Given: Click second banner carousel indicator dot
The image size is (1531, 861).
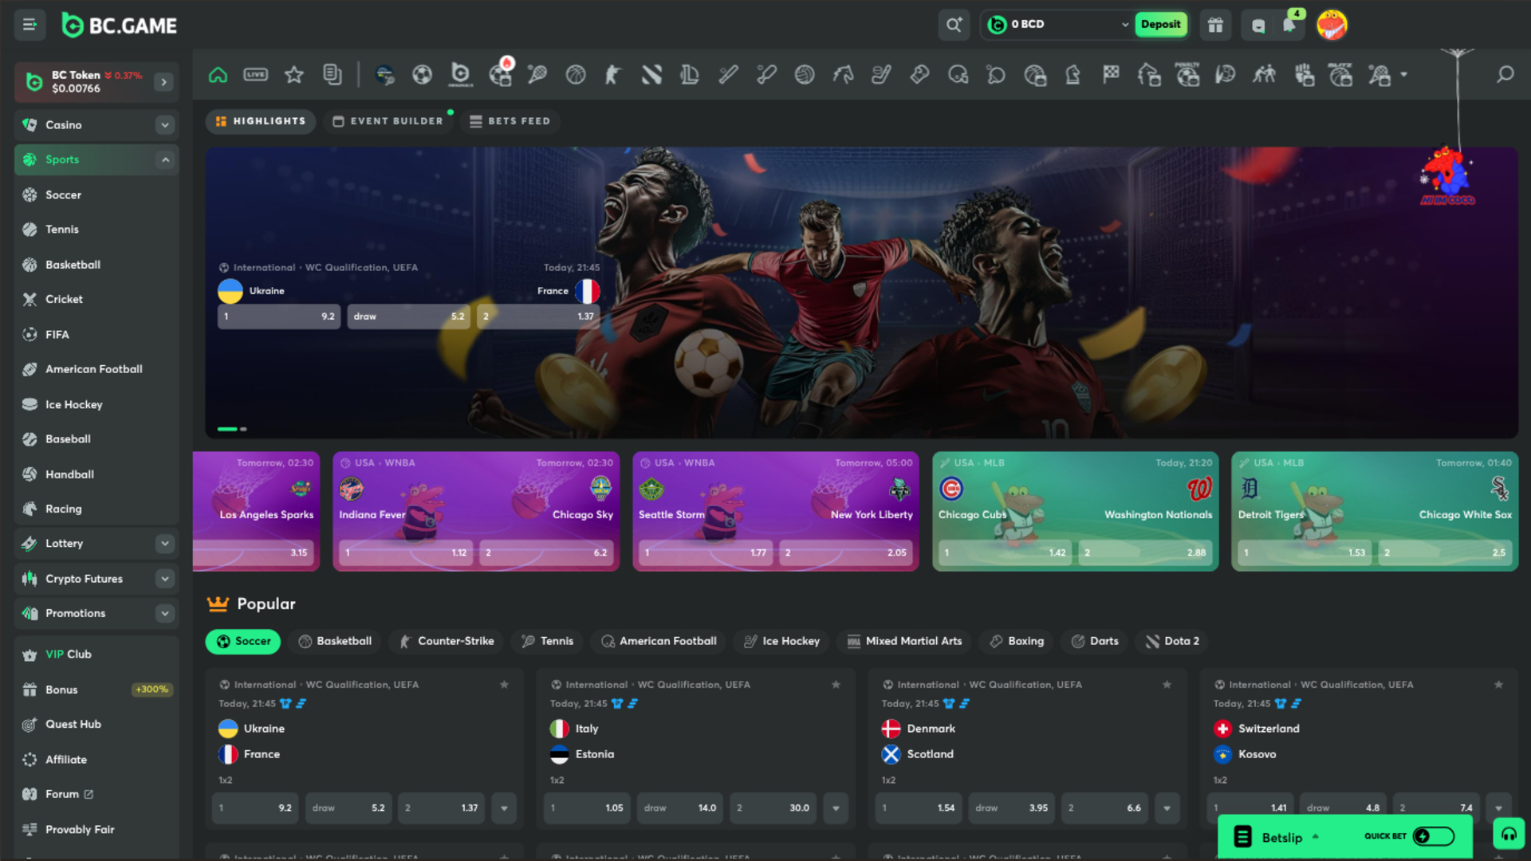Looking at the screenshot, I should (244, 429).
